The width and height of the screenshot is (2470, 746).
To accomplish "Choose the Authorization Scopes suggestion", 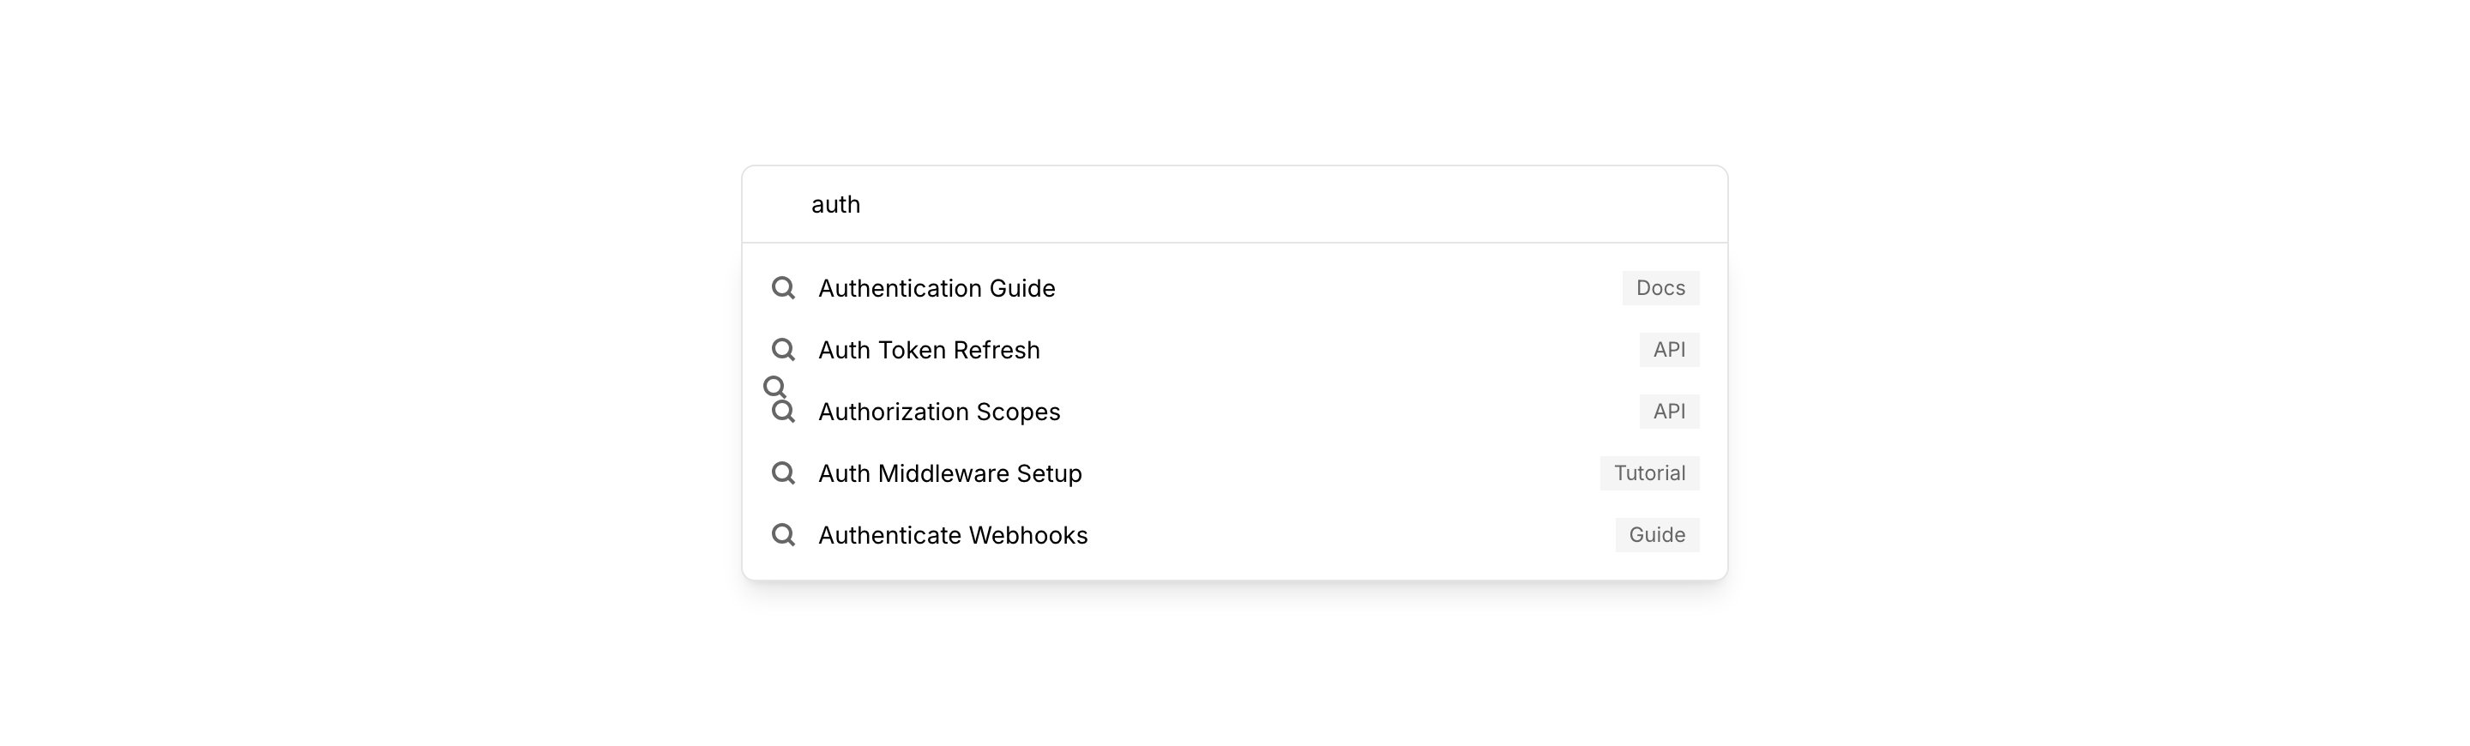I will click(939, 412).
